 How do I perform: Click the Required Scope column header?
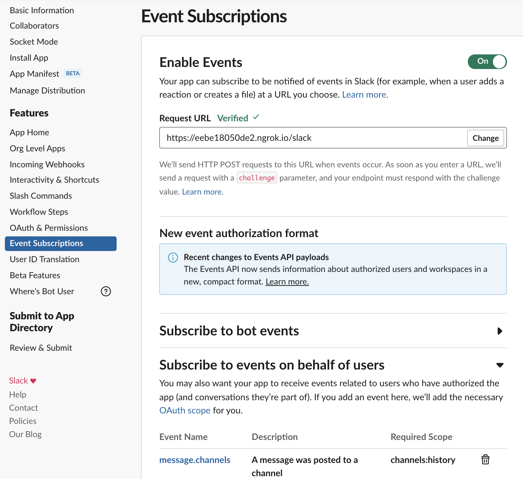[421, 437]
